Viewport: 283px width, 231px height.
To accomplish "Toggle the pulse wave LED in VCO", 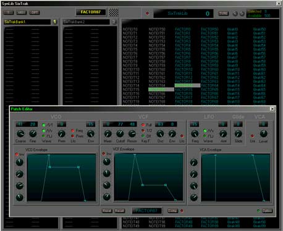I will tap(43, 136).
